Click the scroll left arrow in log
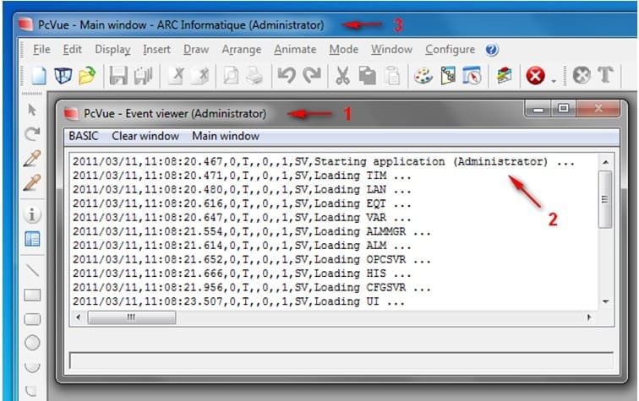The height and width of the screenshot is (401, 639). (x=79, y=317)
